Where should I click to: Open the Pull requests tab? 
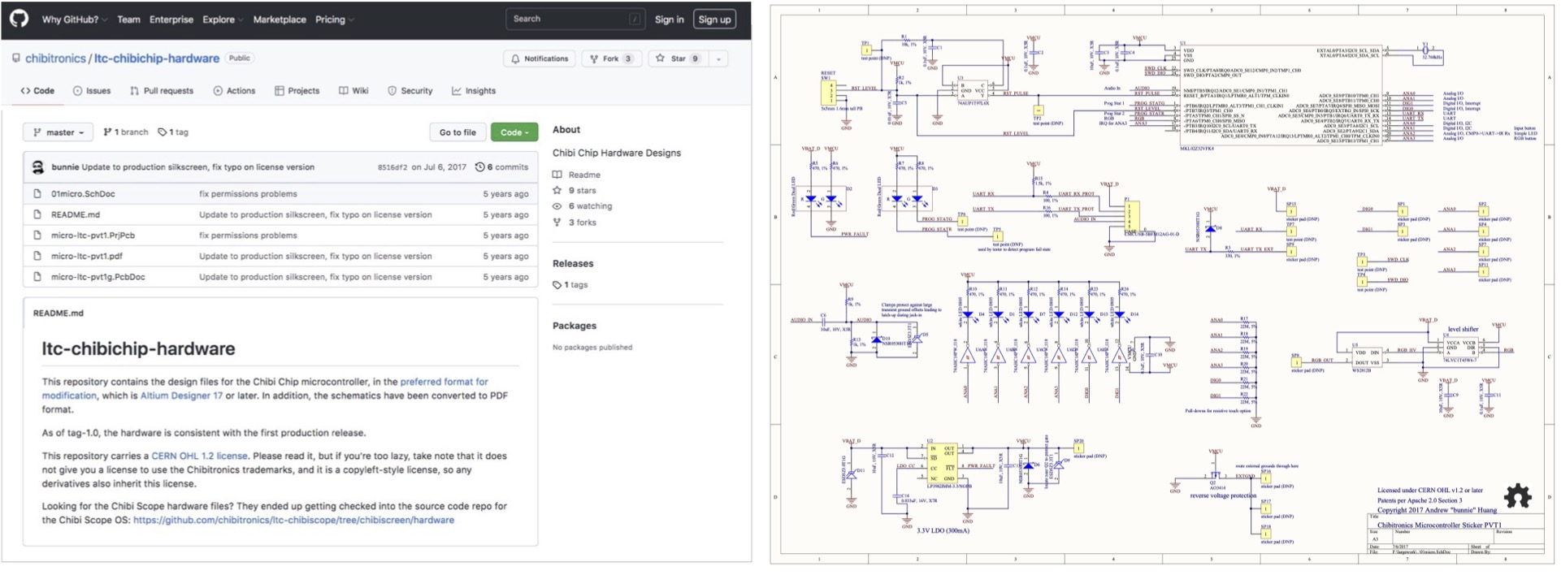click(162, 91)
